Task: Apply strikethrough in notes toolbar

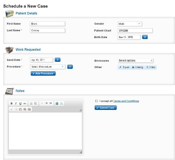Action: [25, 103]
